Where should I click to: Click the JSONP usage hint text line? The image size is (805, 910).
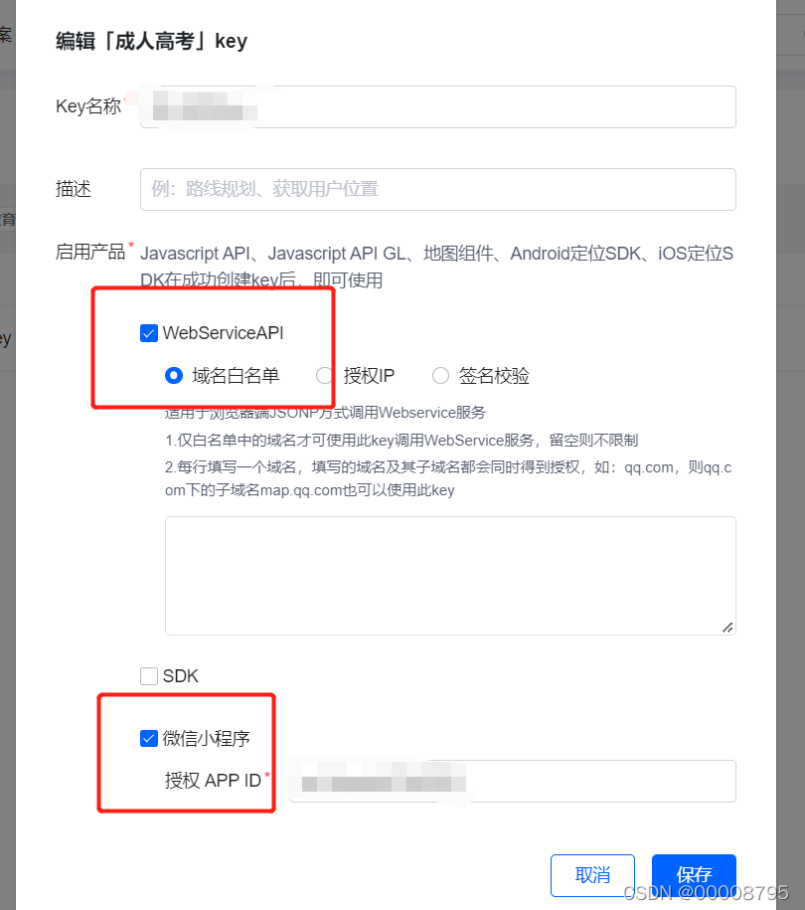pyautogui.click(x=325, y=413)
